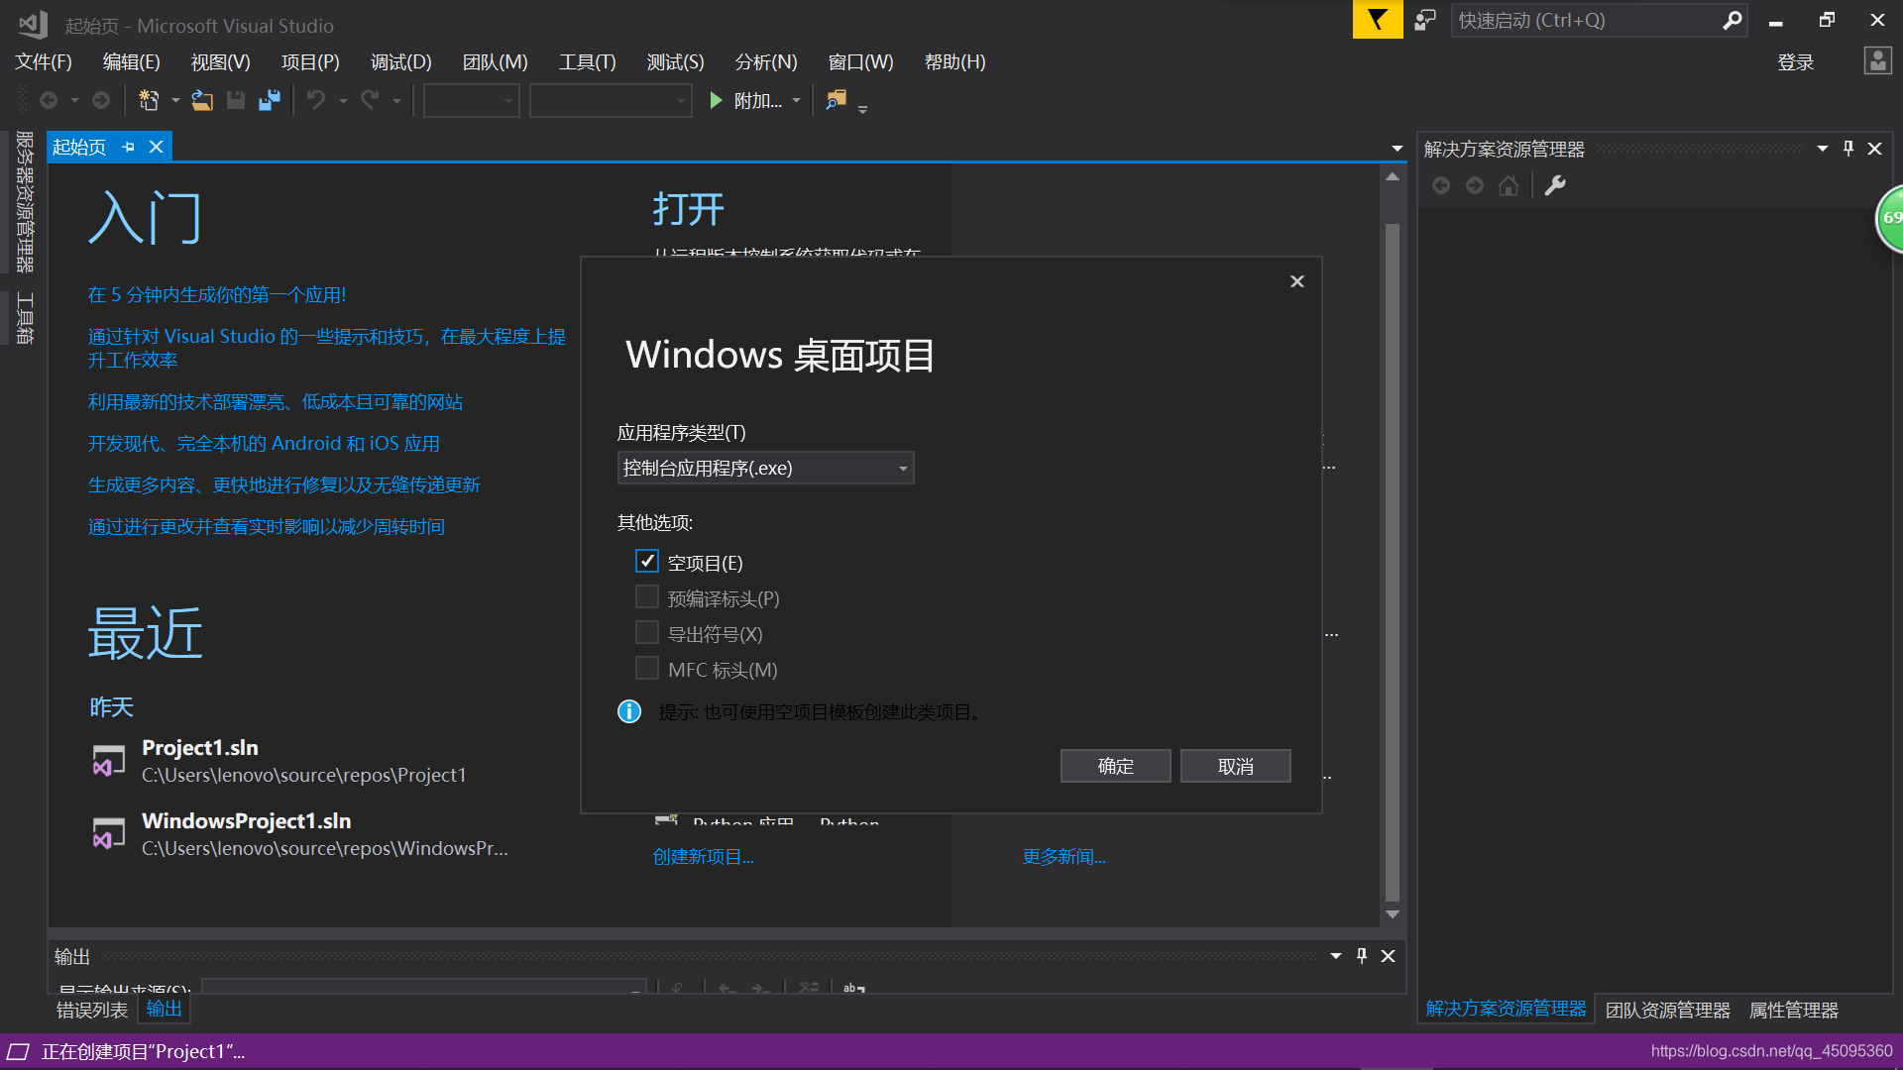Click the 确定 button
1903x1070 pixels.
point(1115,766)
